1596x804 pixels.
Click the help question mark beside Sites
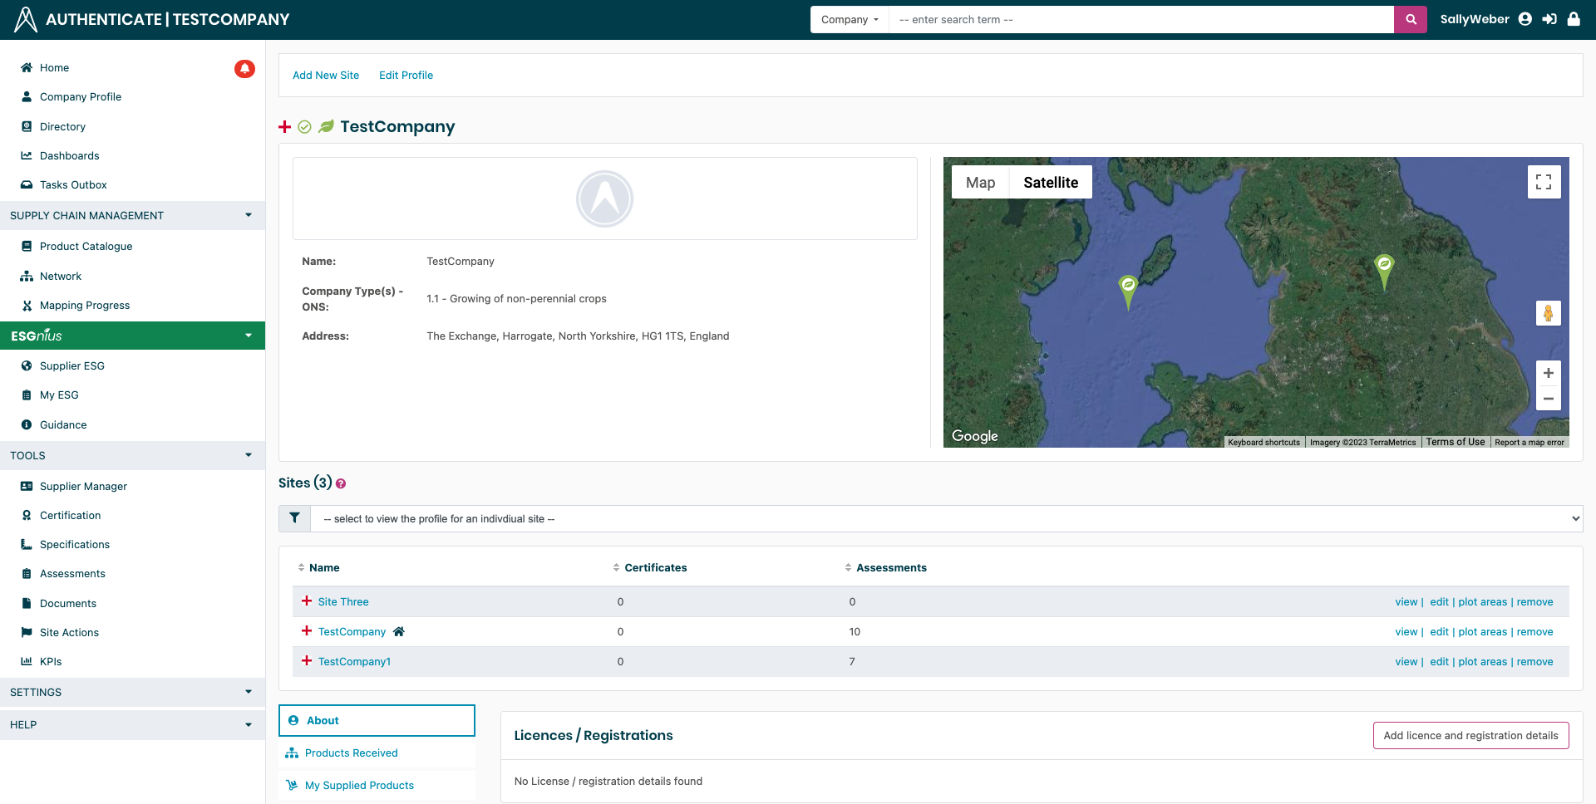[341, 484]
